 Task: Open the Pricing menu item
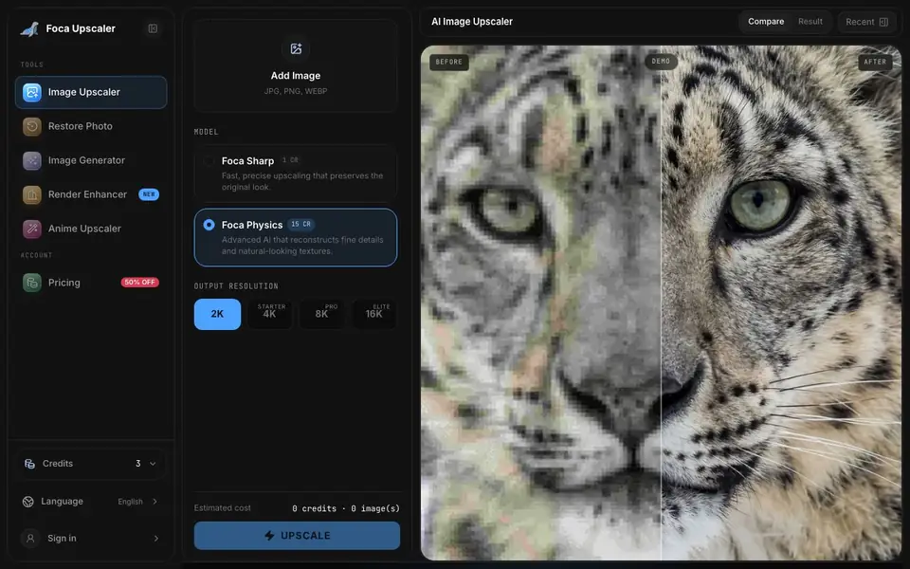coord(91,283)
